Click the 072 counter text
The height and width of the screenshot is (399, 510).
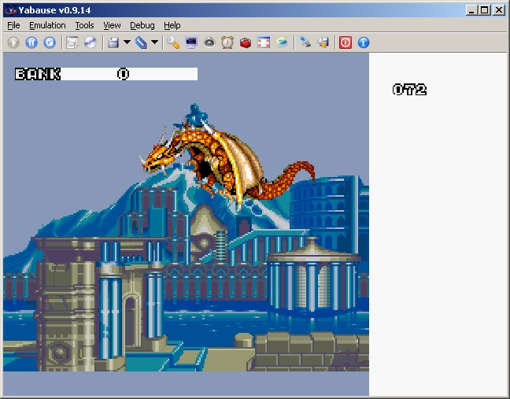[x=409, y=90]
